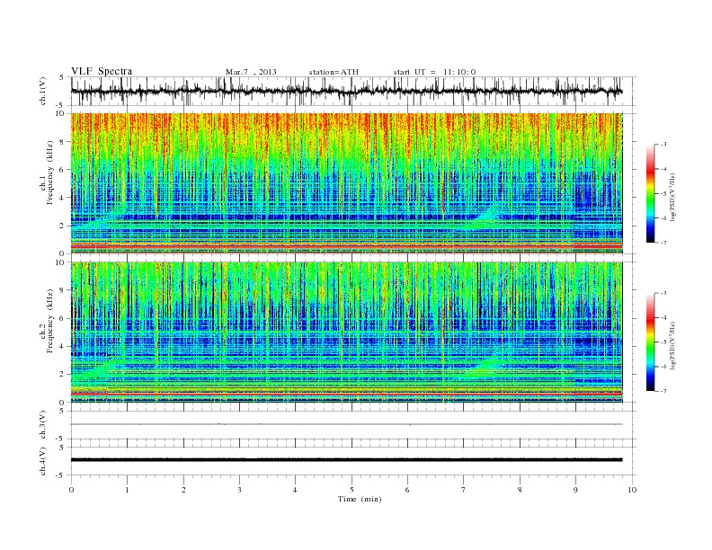
Task: Click the '3' tick on the time axis
Action: [x=239, y=490]
